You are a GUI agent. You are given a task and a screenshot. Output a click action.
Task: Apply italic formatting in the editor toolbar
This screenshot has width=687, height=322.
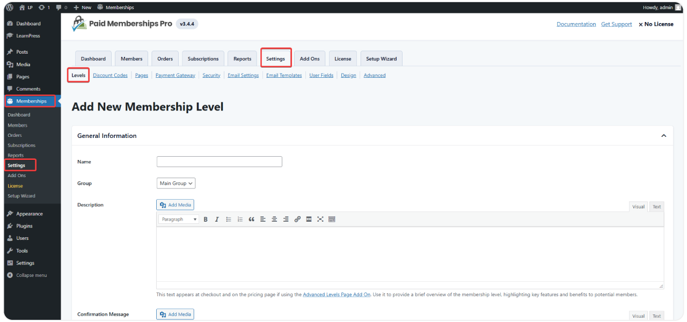click(x=217, y=219)
